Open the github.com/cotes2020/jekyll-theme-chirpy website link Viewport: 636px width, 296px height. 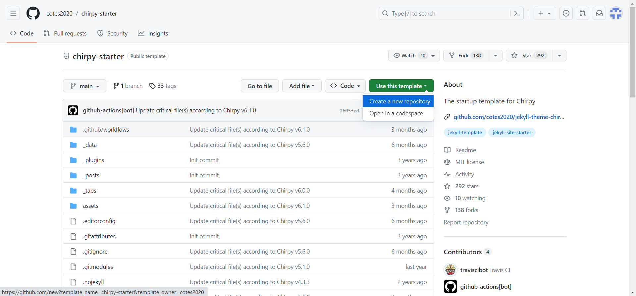click(509, 117)
